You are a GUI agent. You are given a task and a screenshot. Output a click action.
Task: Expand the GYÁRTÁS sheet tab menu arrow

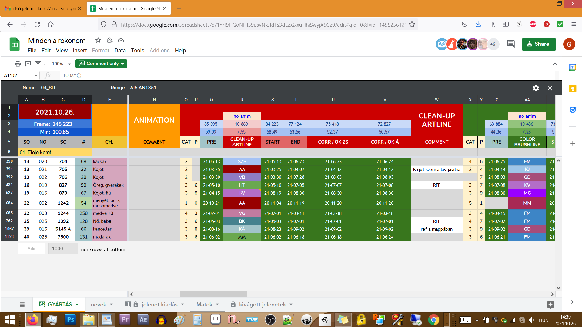(x=77, y=305)
